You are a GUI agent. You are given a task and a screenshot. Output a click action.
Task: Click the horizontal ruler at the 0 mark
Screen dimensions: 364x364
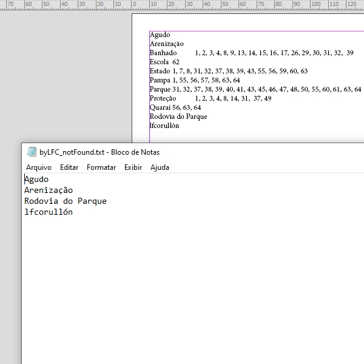tap(135, 4)
